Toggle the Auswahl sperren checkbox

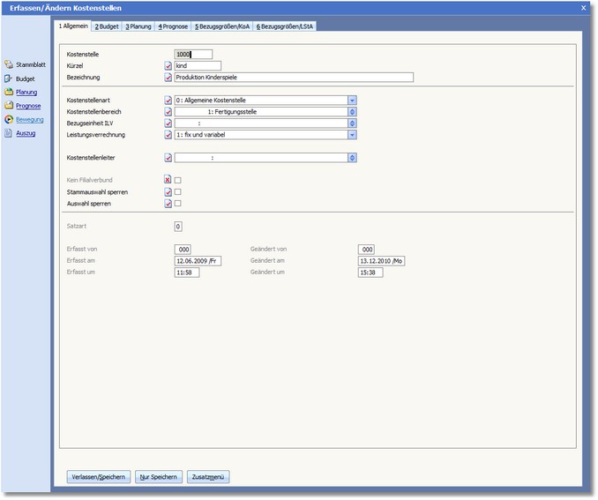coord(178,204)
